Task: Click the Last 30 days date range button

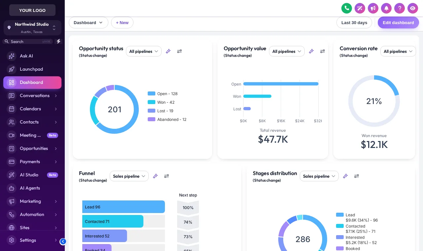Action: [x=354, y=22]
